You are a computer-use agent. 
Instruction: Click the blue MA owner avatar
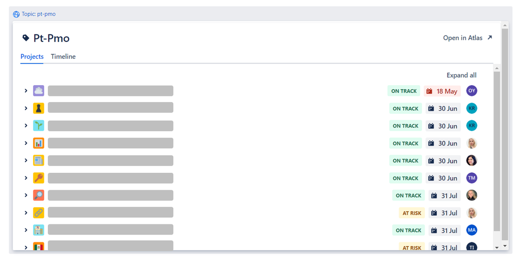coord(472,230)
